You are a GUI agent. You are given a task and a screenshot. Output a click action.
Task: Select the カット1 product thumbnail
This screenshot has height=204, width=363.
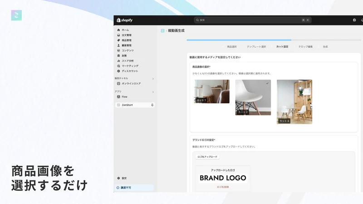click(212, 92)
